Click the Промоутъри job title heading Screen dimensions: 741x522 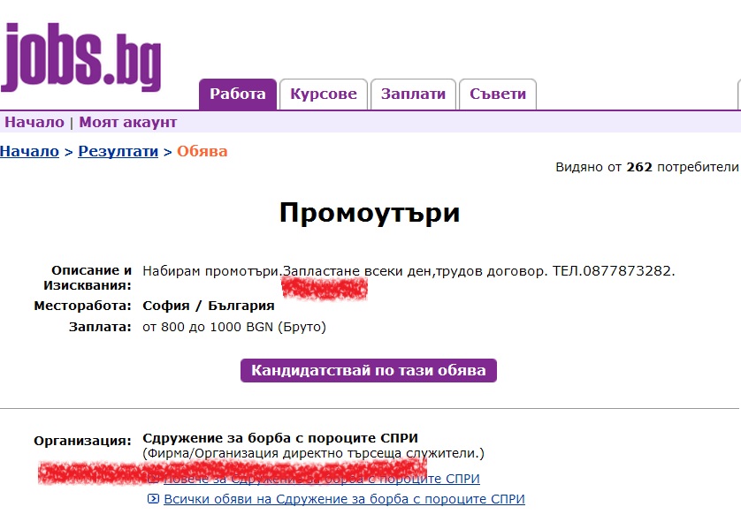coord(370,213)
